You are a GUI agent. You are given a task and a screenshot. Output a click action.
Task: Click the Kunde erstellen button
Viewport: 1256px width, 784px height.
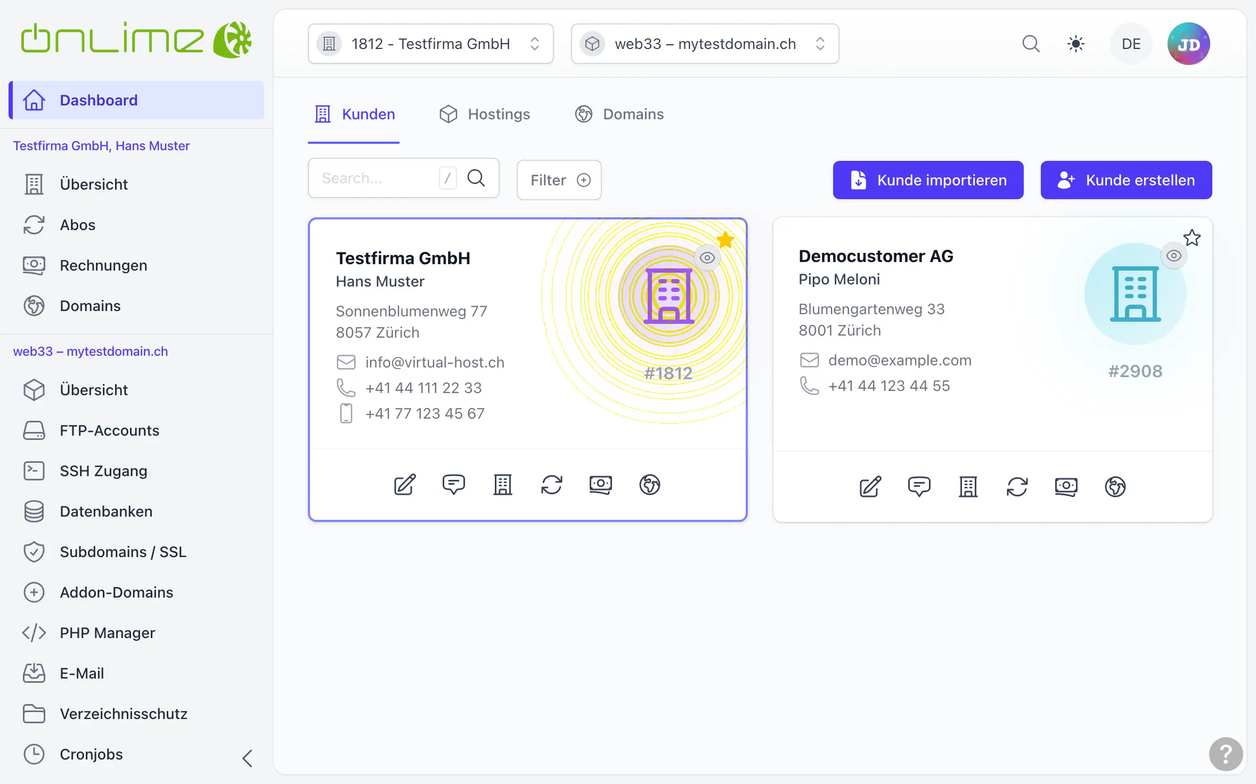[x=1126, y=180]
